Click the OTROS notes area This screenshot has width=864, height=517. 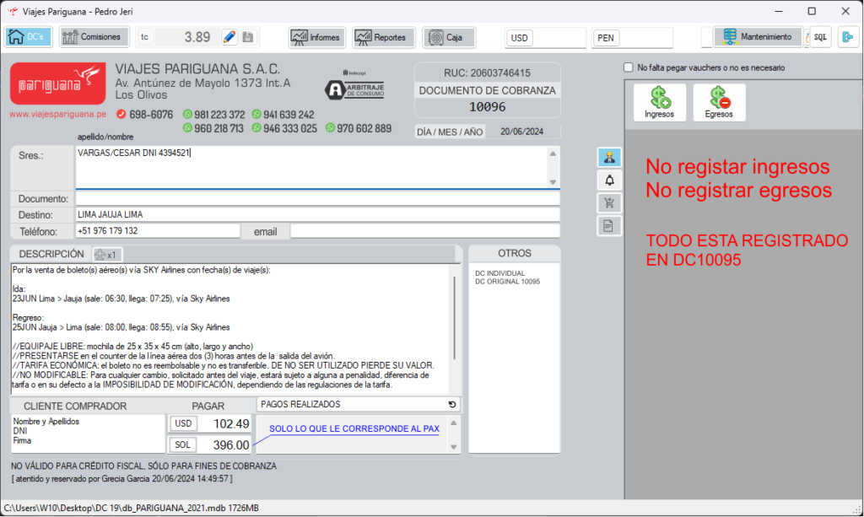(x=514, y=358)
